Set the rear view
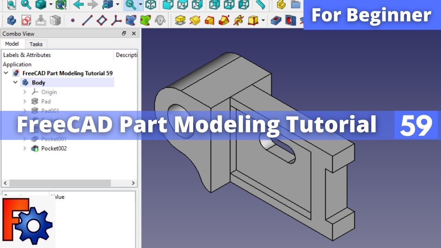The width and height of the screenshot is (441, 248). [214, 4]
